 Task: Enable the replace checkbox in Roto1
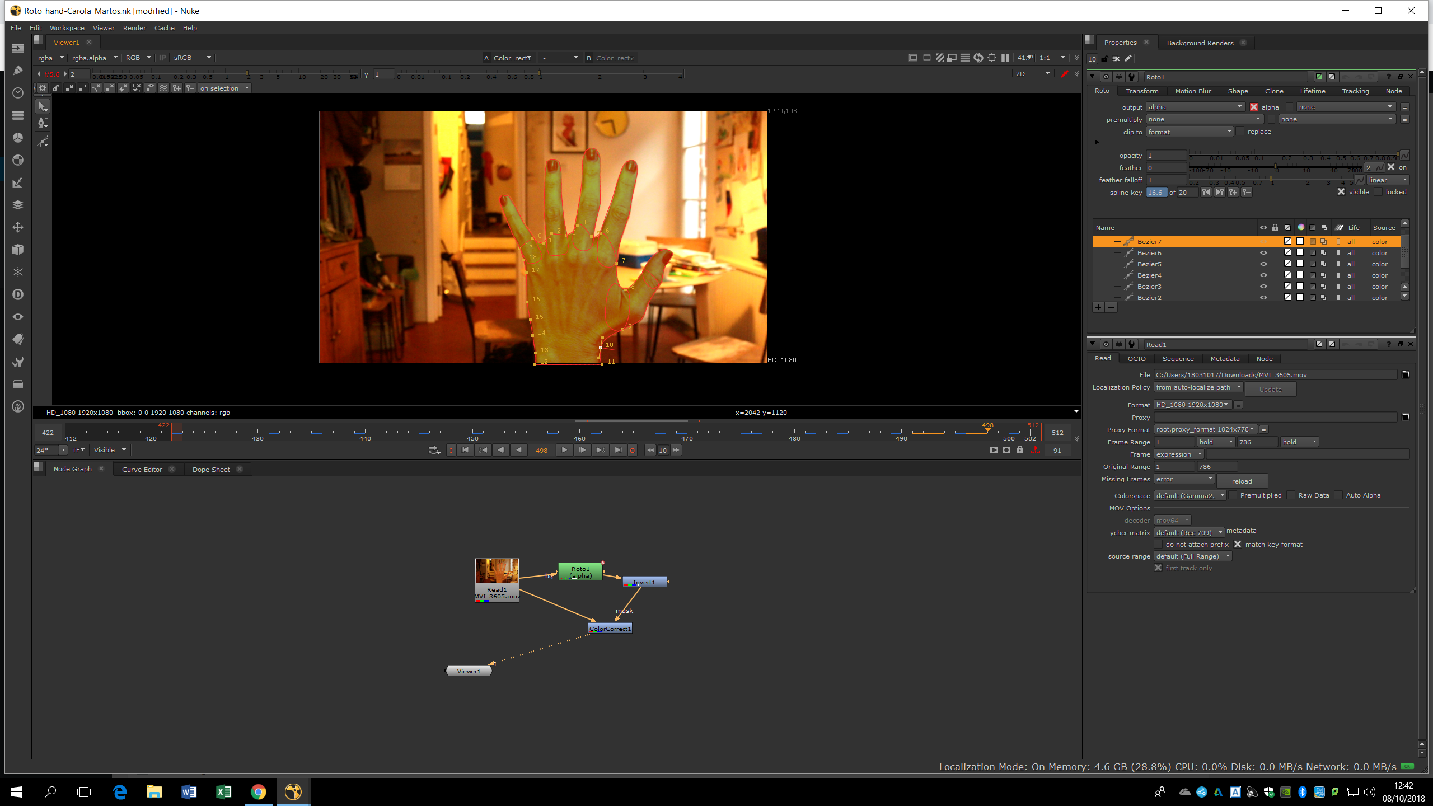(1240, 132)
